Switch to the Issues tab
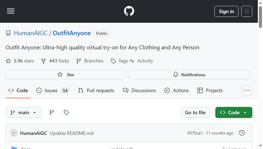This screenshot has width=263, height=149. pos(53,90)
